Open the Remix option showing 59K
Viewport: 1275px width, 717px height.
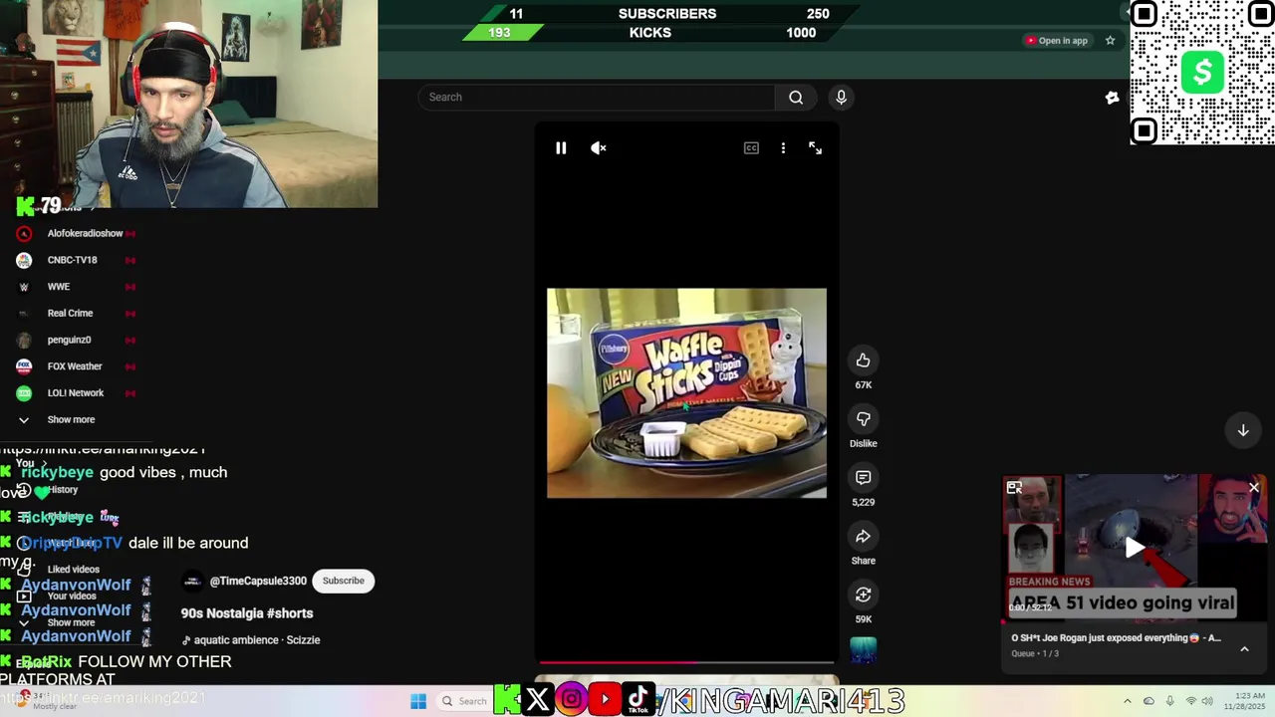point(864,595)
